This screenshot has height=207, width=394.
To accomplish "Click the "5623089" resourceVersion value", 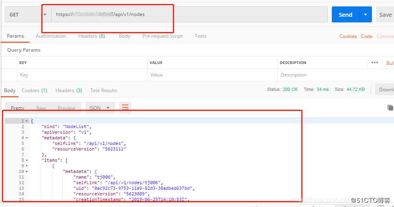I will click(x=135, y=194).
